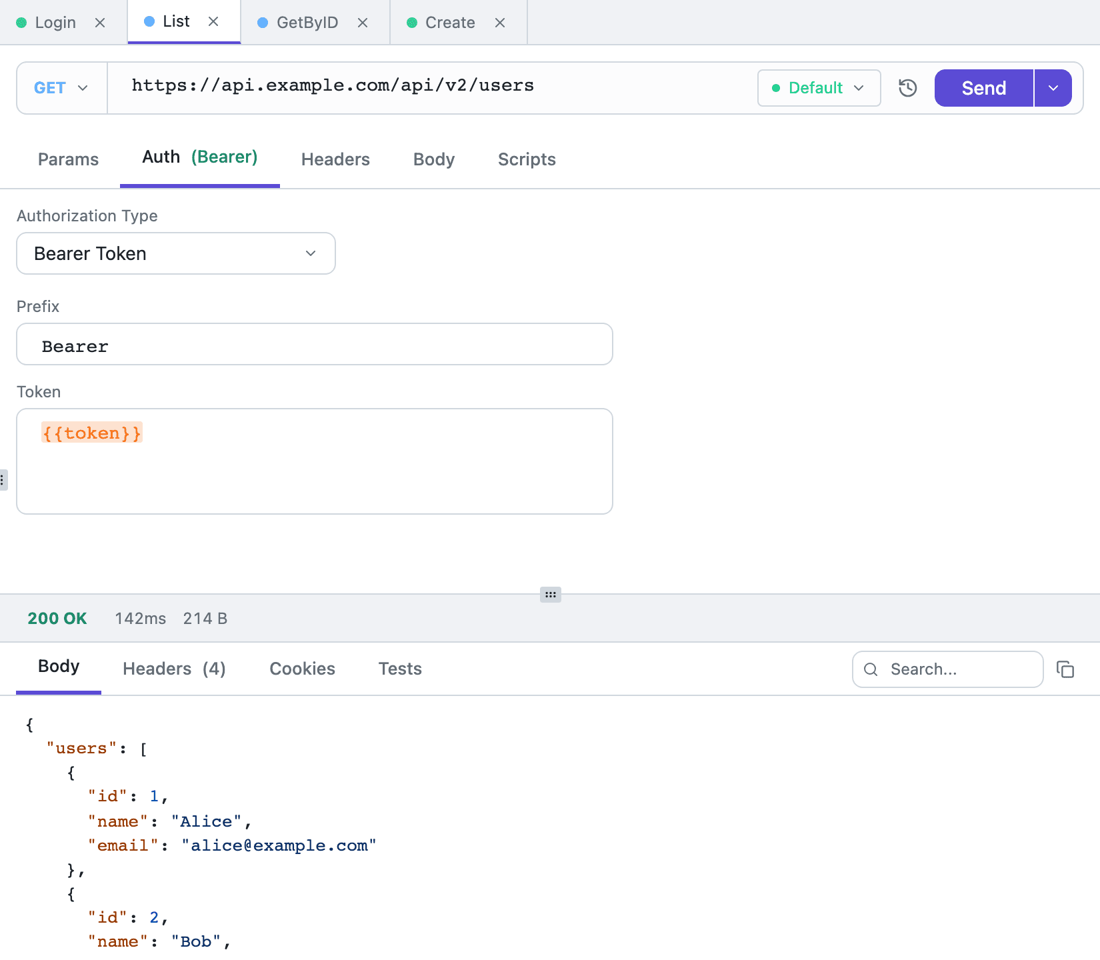This screenshot has height=960, width=1100.
Task: Open the request Headers tab
Action: pyautogui.click(x=335, y=159)
